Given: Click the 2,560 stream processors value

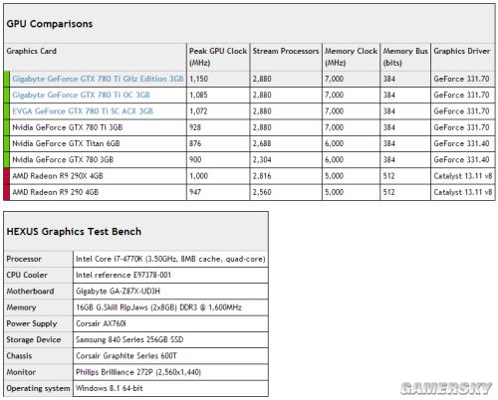Looking at the screenshot, I should (x=262, y=192).
